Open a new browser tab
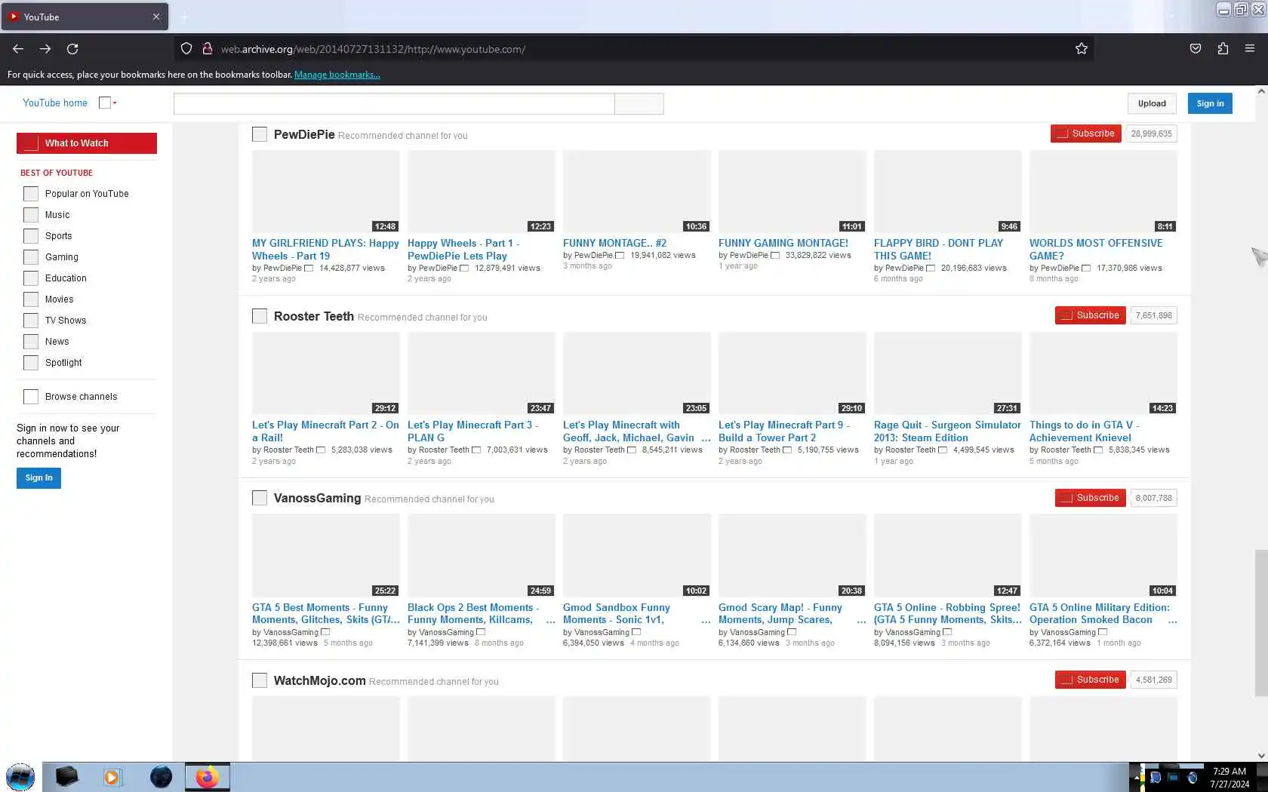 184,17
